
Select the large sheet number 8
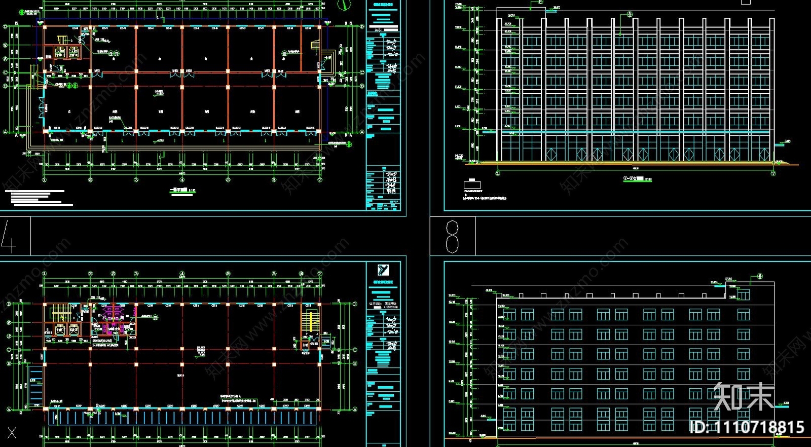[452, 237]
